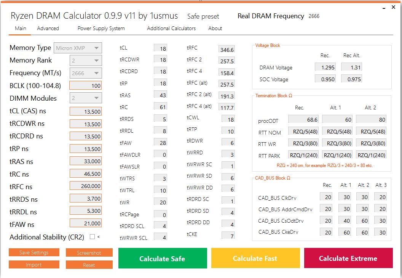Click the tRFC 2 value box showing 257.5

click(227, 61)
